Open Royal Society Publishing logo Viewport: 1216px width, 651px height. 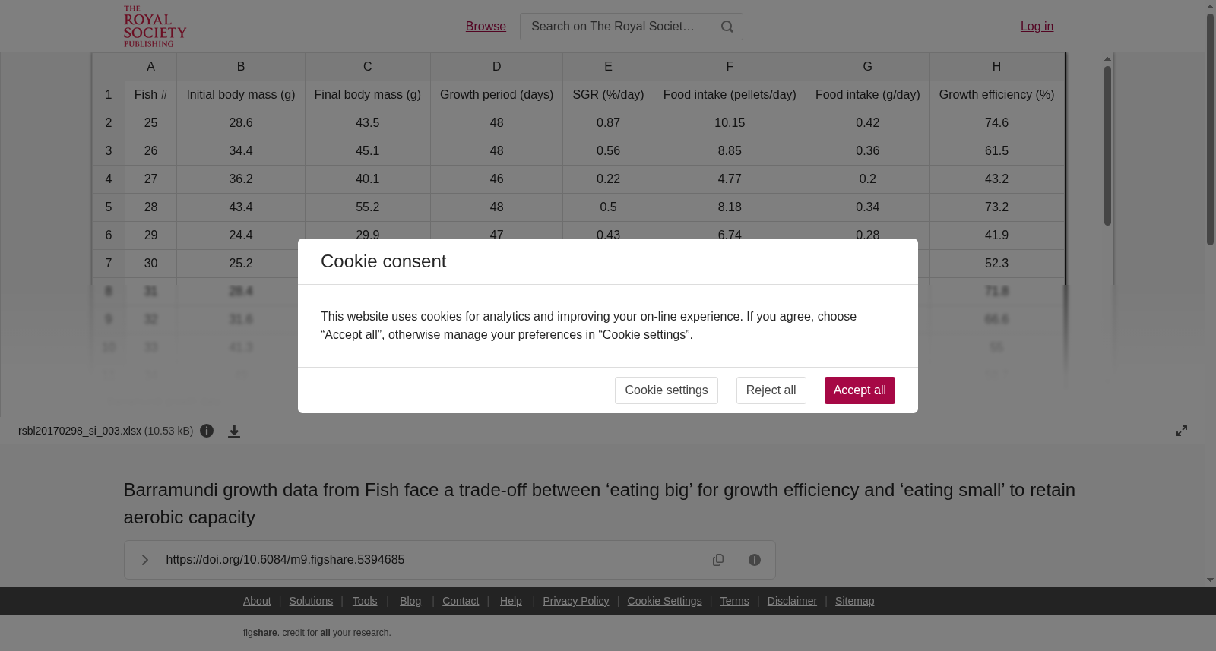(x=155, y=27)
